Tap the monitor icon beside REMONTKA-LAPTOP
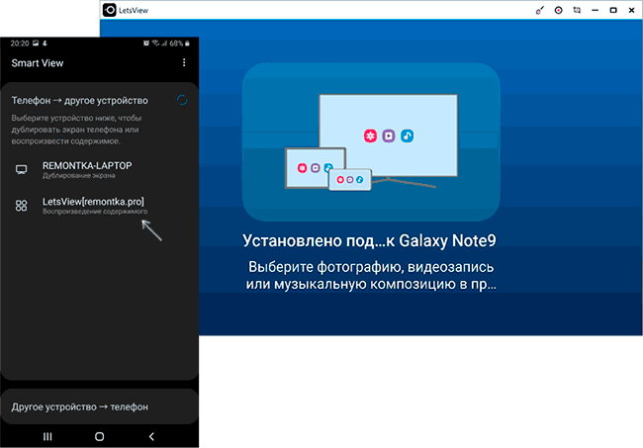643x448 pixels. [x=22, y=170]
